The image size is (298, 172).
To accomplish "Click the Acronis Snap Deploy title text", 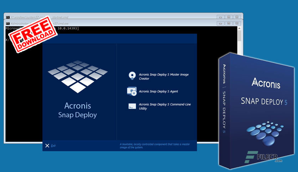I will click(78, 110).
